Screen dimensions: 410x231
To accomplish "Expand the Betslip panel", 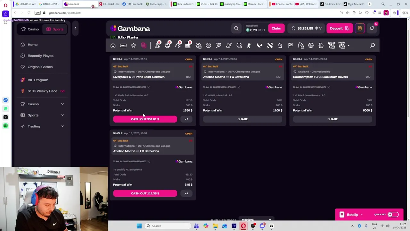I will pos(352,215).
